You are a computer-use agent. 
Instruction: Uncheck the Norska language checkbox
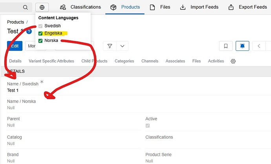(x=40, y=41)
